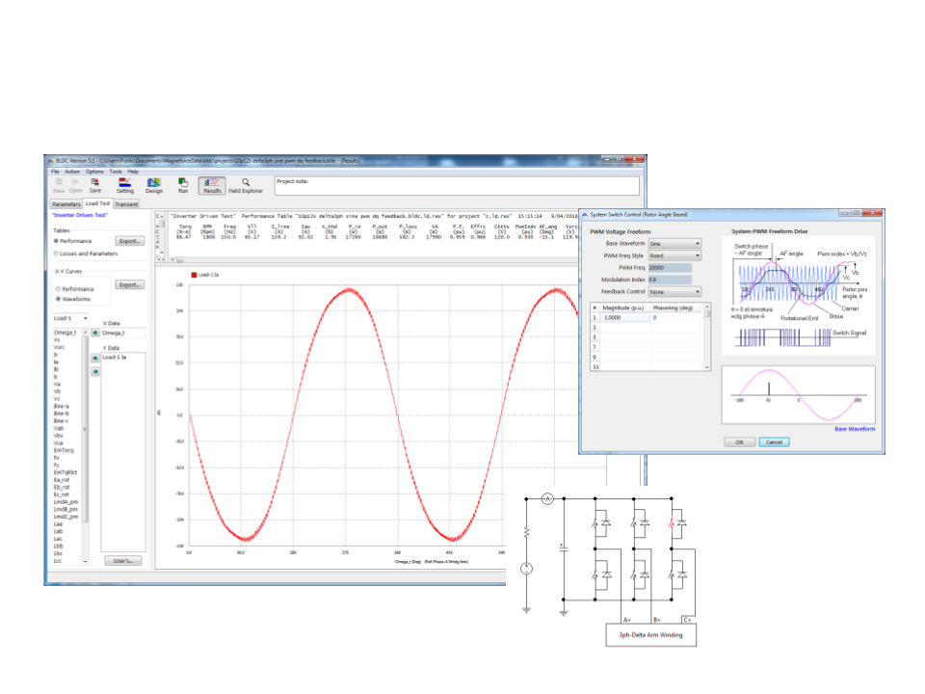
Task: Click the arrow button beside X Data field
Action: tap(95, 333)
